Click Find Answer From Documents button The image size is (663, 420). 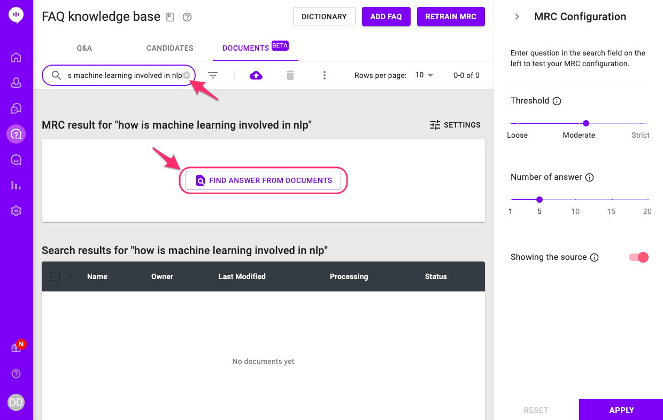pos(263,180)
